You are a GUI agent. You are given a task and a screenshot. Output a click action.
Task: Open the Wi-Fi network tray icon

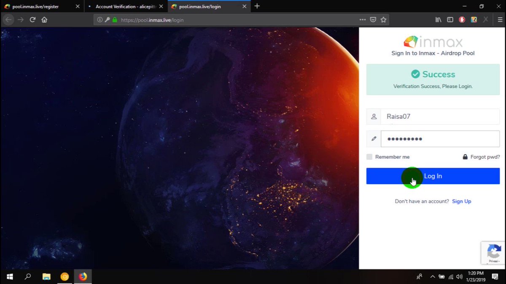pos(451,277)
